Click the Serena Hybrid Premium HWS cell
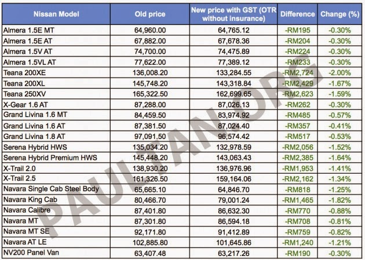 point(47,158)
